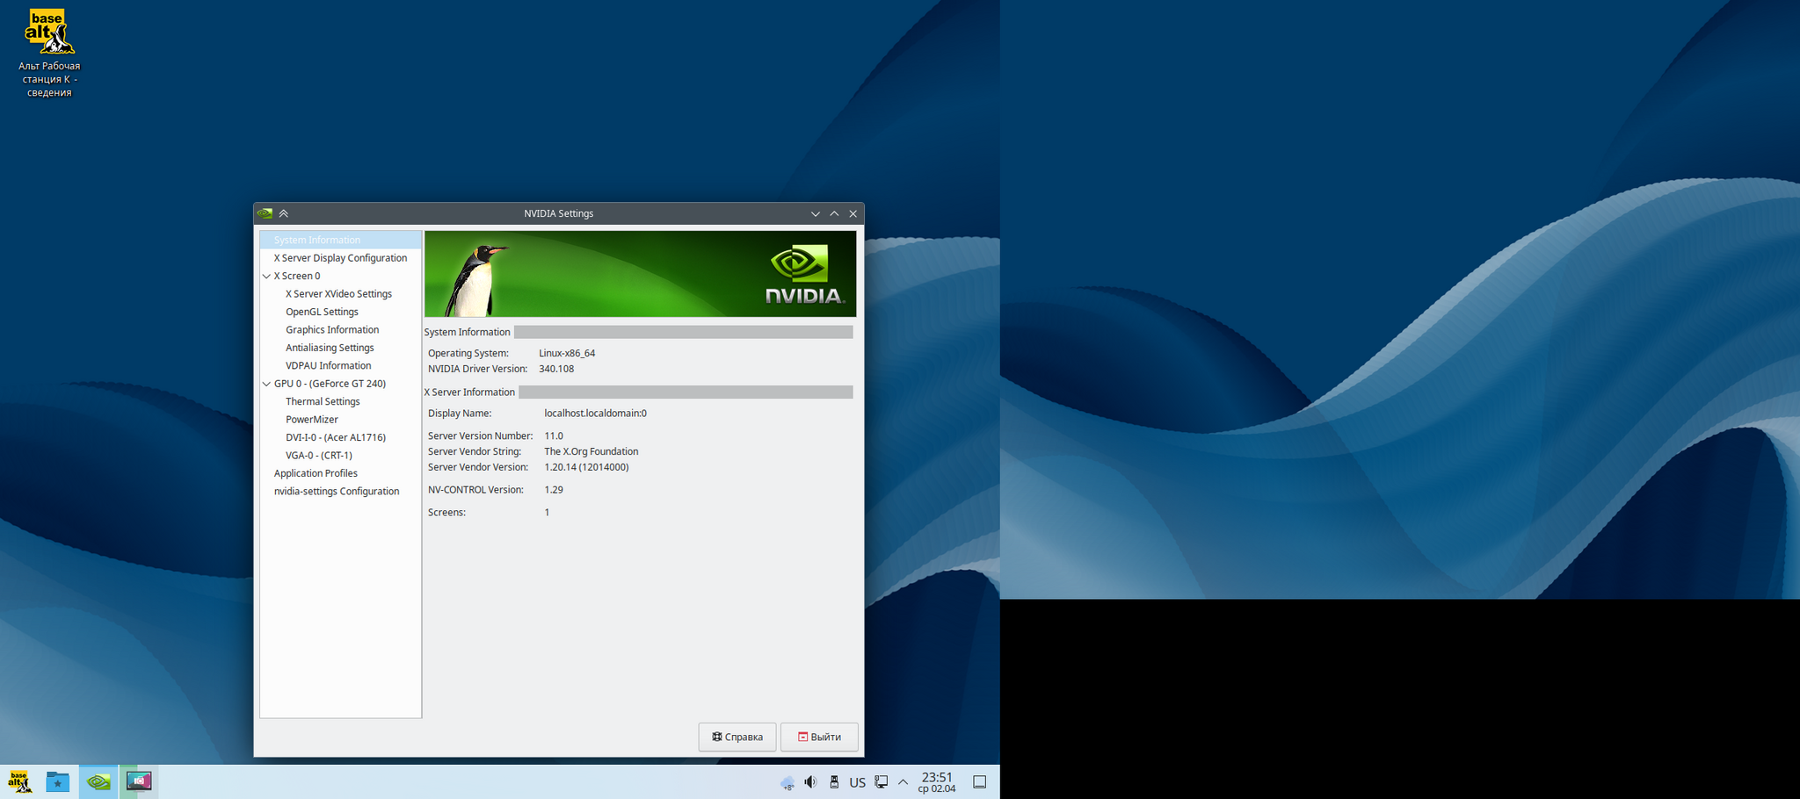Image resolution: width=1800 pixels, height=799 pixels.
Task: Minimize the NVIDIA Settings window
Action: click(x=816, y=213)
